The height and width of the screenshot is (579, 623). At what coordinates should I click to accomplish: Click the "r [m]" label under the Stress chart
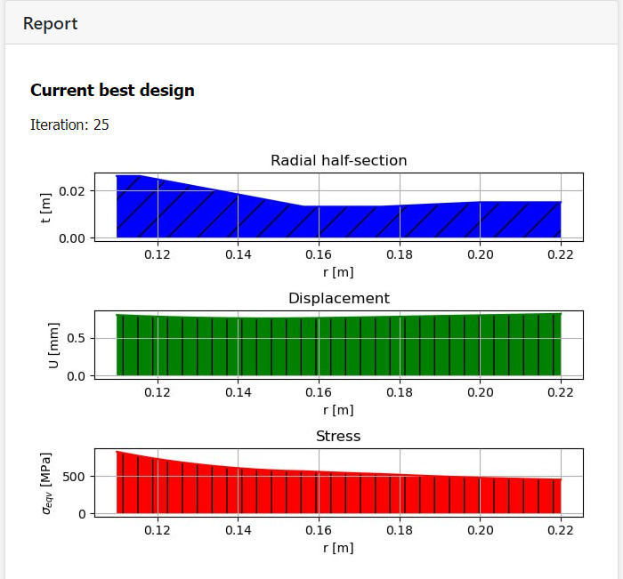[x=338, y=548]
